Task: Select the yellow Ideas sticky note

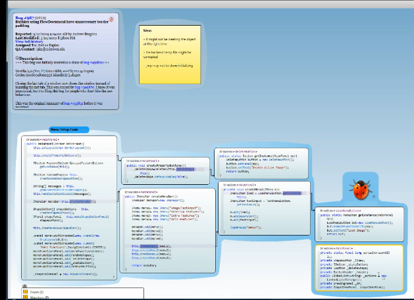Action: [170, 55]
